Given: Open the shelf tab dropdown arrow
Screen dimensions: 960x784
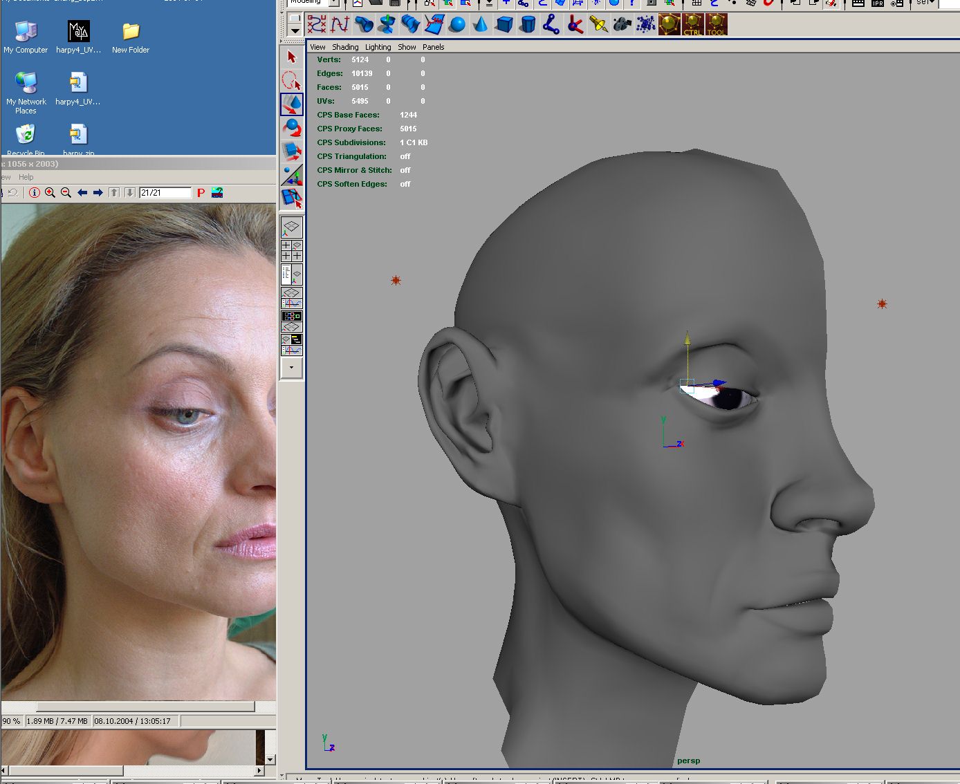Looking at the screenshot, I should pyautogui.click(x=295, y=30).
